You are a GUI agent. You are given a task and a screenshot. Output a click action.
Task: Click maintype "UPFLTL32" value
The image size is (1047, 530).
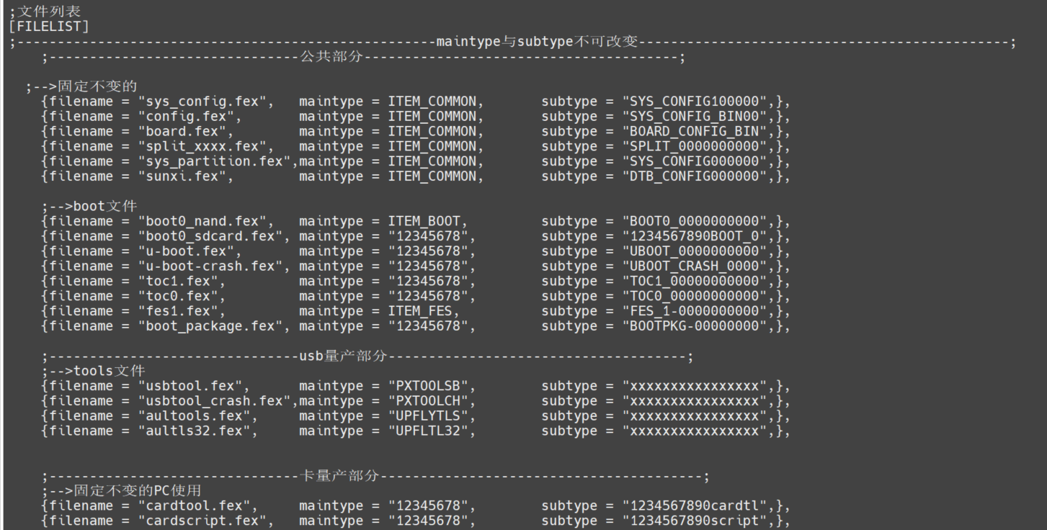[x=428, y=431]
